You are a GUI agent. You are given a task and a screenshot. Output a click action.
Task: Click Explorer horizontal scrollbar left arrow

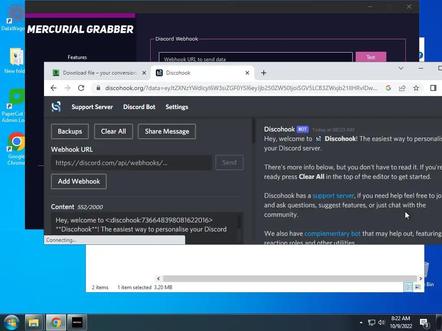pos(158,279)
